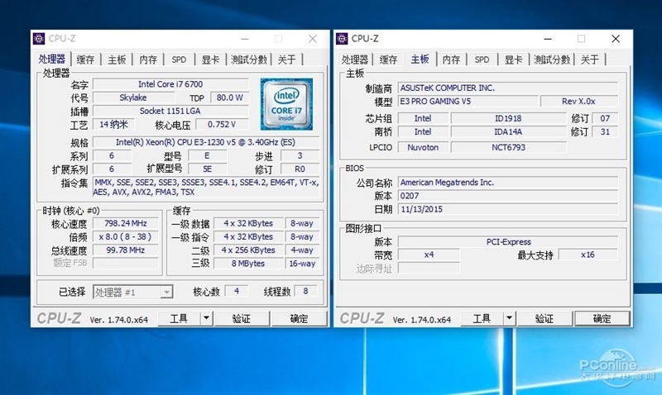662x395 pixels.
Task: Click the 798.24 MHz core speed value
Action: [126, 223]
